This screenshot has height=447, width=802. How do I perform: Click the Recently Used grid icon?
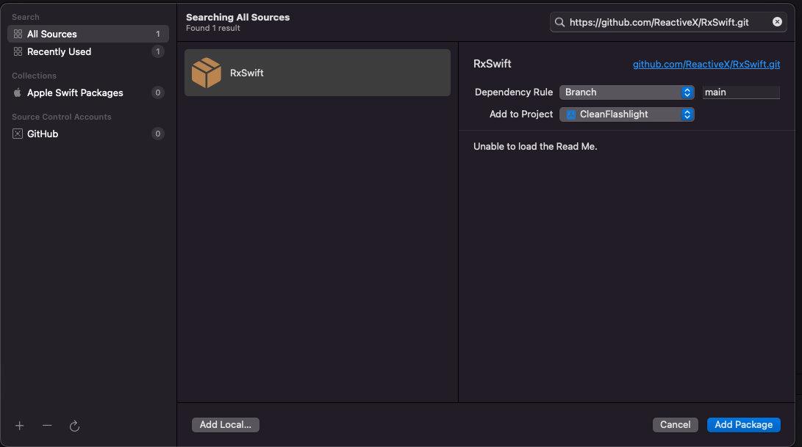click(18, 51)
